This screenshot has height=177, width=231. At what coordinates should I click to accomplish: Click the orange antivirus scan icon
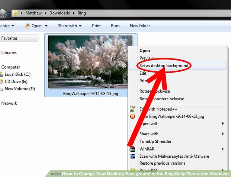pyautogui.click(x=132, y=116)
